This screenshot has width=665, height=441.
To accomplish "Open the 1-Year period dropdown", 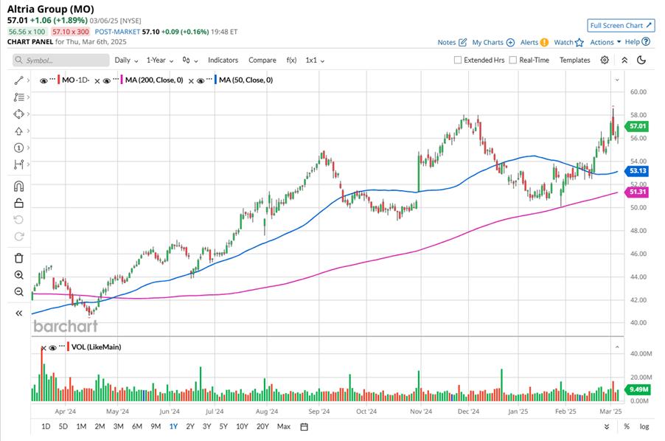I will [x=160, y=60].
